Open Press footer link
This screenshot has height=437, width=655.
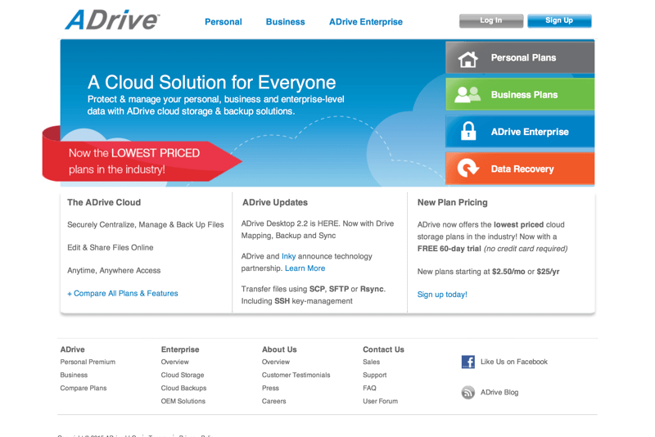tap(270, 388)
